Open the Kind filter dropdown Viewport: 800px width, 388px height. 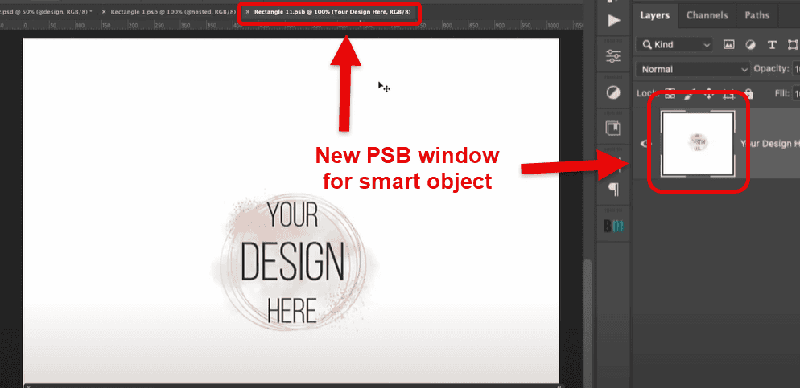674,45
